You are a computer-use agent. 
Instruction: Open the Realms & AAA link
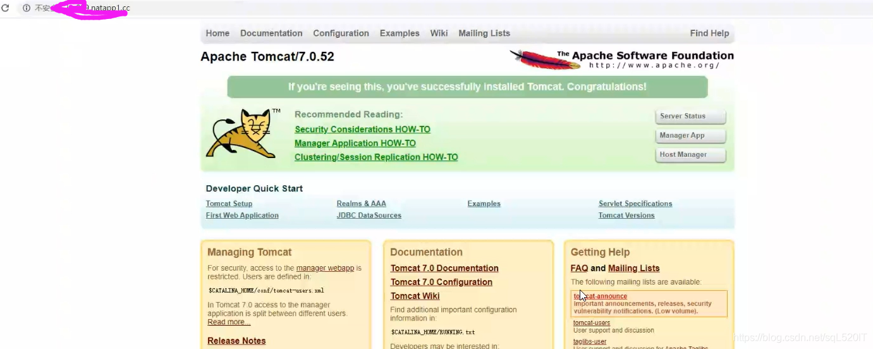click(x=362, y=204)
